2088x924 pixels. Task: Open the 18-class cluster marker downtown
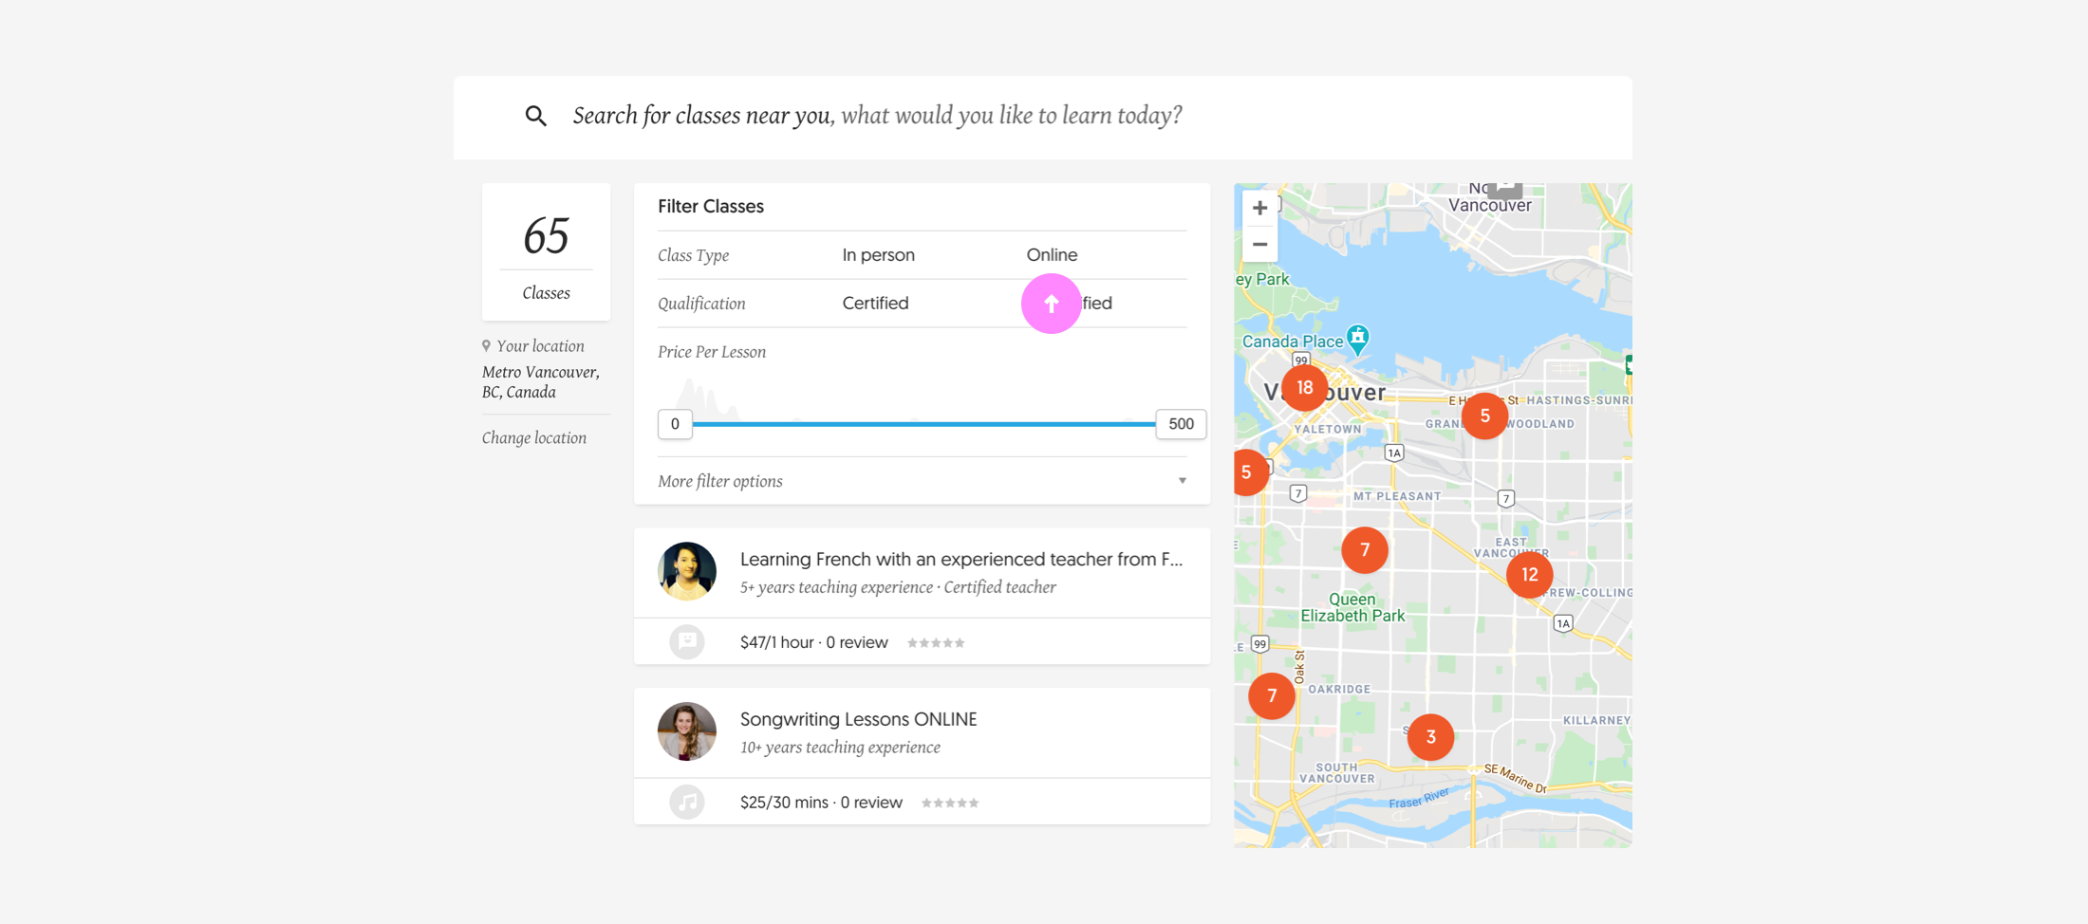(1304, 387)
